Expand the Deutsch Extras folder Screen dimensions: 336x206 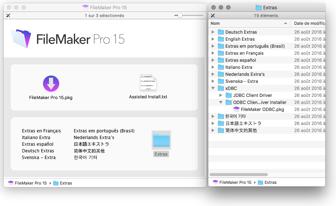click(x=213, y=32)
